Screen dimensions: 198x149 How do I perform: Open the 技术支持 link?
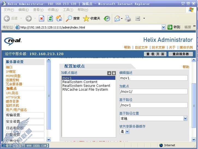point(158,47)
